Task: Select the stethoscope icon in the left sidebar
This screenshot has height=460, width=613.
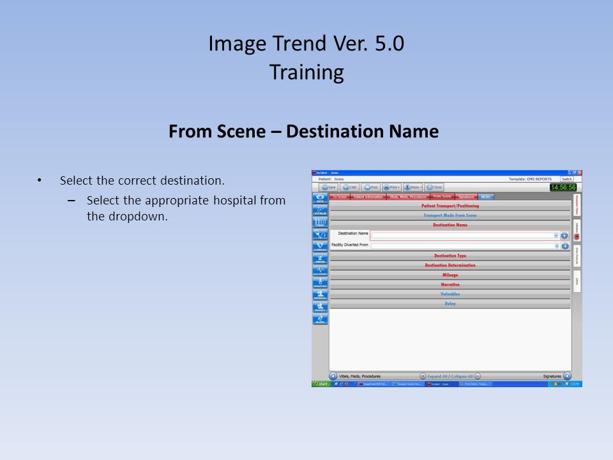Action: (x=320, y=234)
